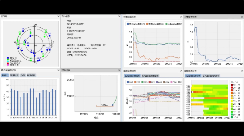Click the orange legend in accuracy curve chart
Screen dimensions: 244x136
click(x=155, y=24)
